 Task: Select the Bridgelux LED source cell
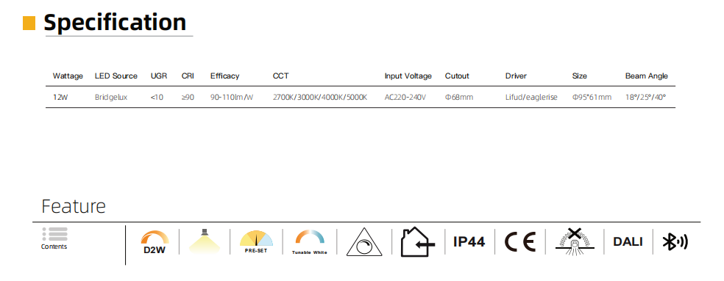pyautogui.click(x=110, y=97)
